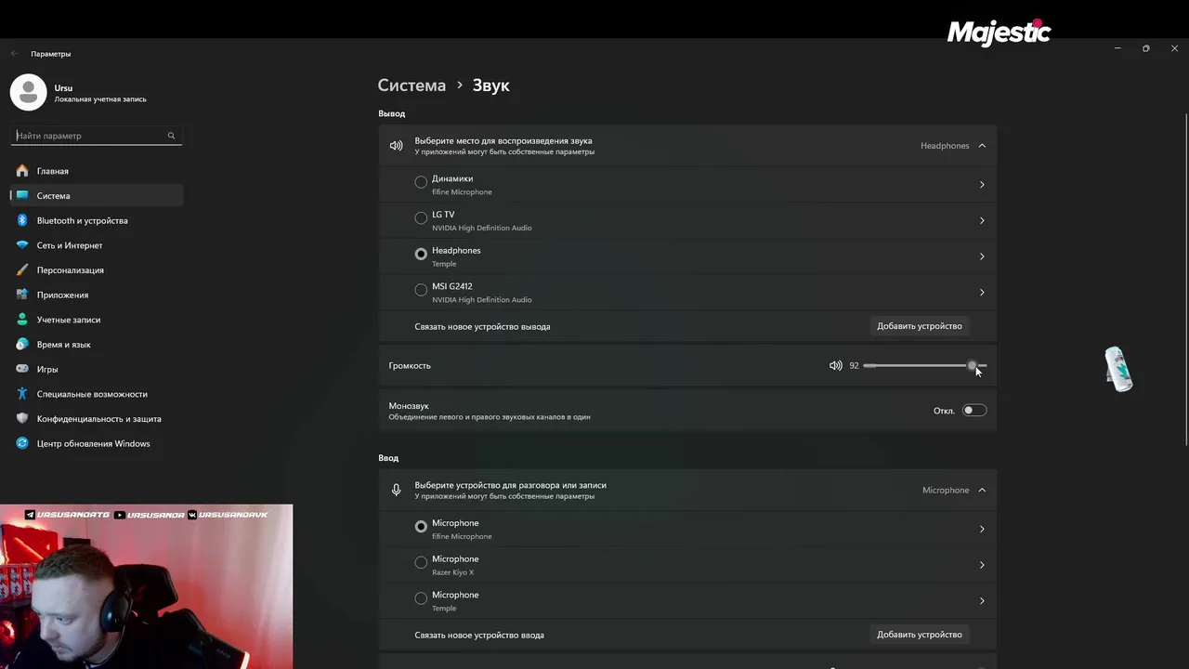The image size is (1189, 669).
Task: Open MSI G2412 device details chevron
Action: pyautogui.click(x=982, y=293)
